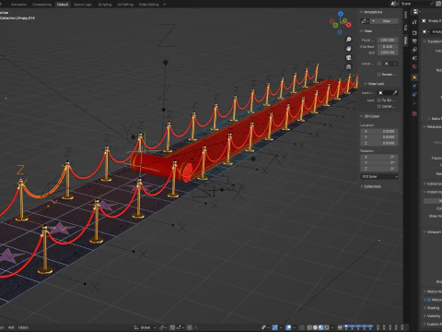Enable Render Region checkbox
The height and width of the screenshot is (332, 442).
pos(379,75)
